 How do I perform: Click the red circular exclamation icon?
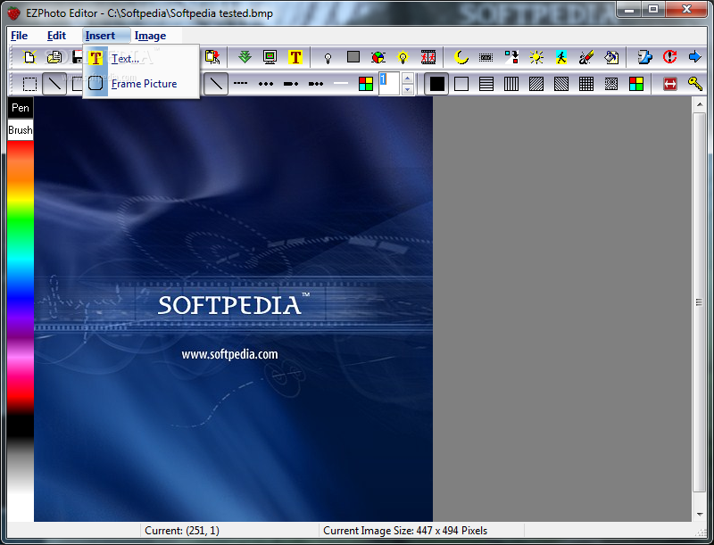coord(669,57)
